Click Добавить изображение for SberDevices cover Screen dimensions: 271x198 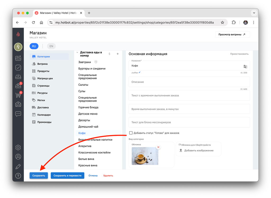tap(197, 151)
